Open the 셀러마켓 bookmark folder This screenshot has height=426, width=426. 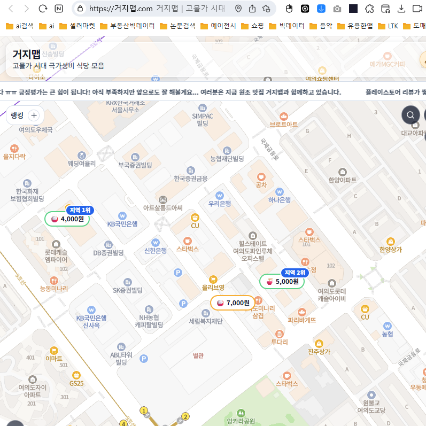[x=77, y=26]
